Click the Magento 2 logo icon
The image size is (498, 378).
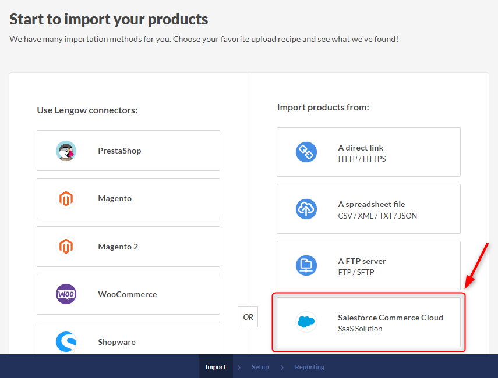66,247
